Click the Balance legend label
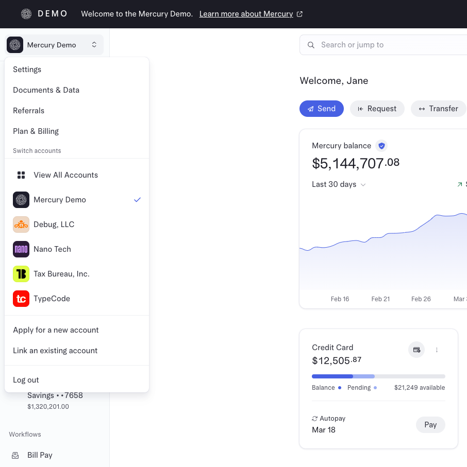 click(323, 388)
